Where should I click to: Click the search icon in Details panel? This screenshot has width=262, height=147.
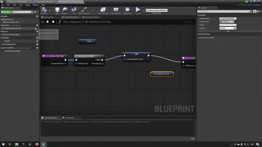pyautogui.click(x=251, y=11)
